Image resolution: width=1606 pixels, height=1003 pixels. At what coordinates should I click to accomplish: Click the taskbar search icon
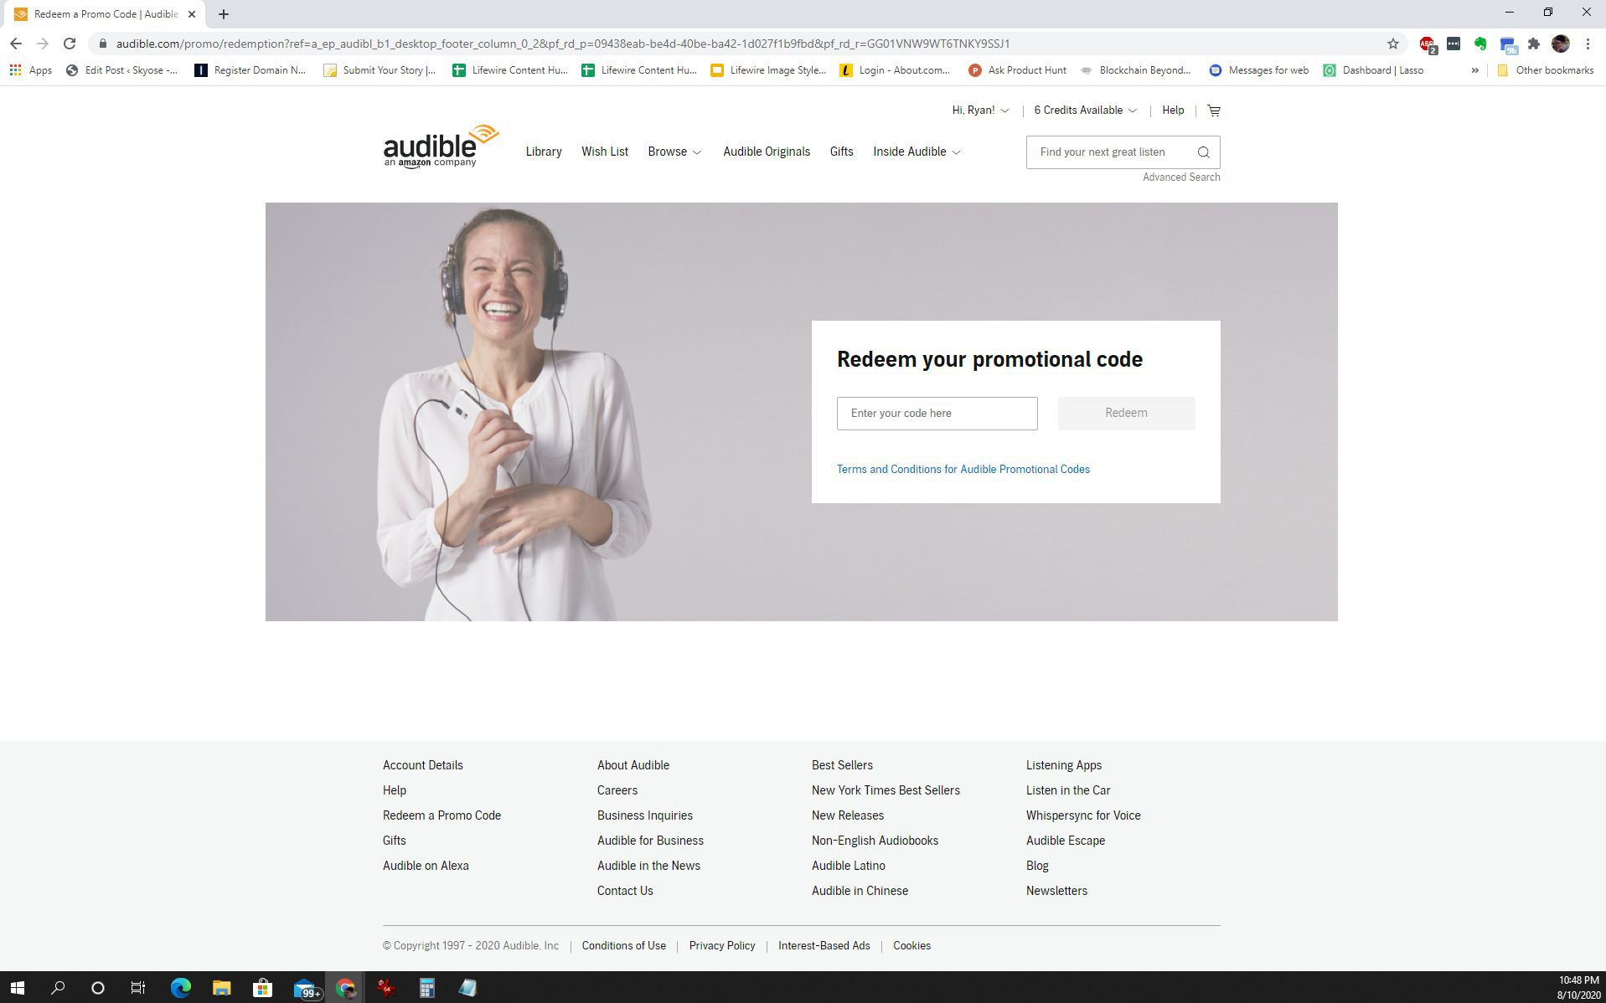coord(58,988)
